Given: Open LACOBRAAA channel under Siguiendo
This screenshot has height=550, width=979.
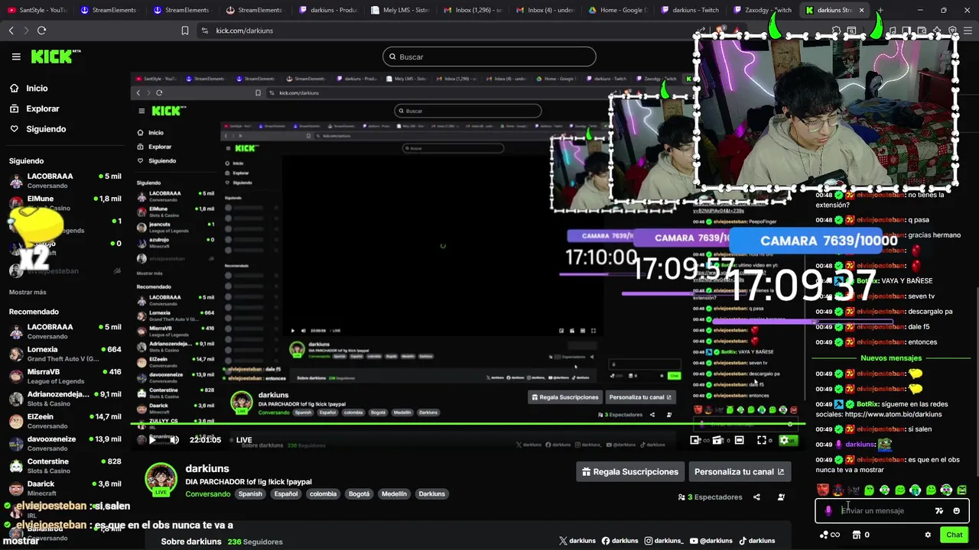Looking at the screenshot, I should click(65, 180).
